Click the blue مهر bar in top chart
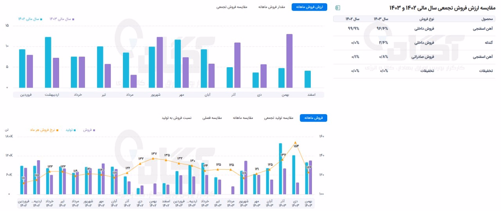This screenshot has width=501, height=211. [x=178, y=64]
